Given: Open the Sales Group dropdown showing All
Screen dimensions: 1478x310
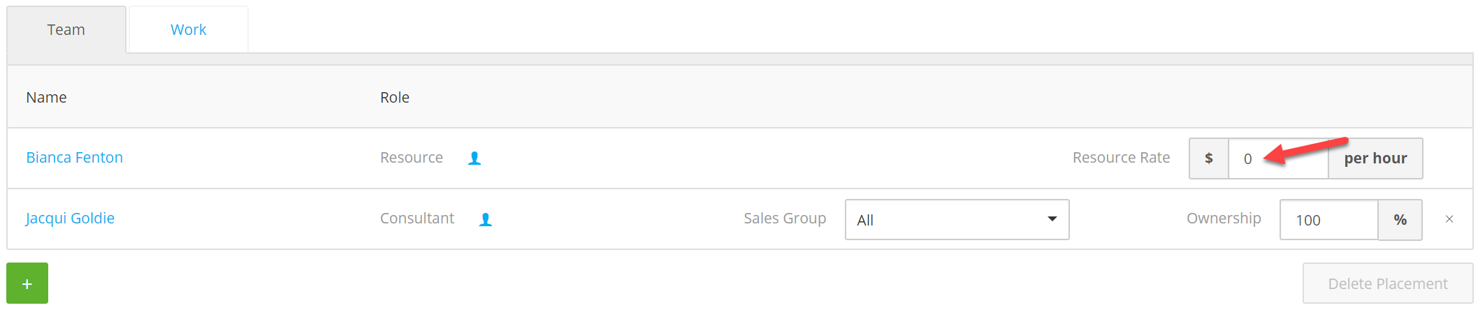Looking at the screenshot, I should tap(957, 220).
